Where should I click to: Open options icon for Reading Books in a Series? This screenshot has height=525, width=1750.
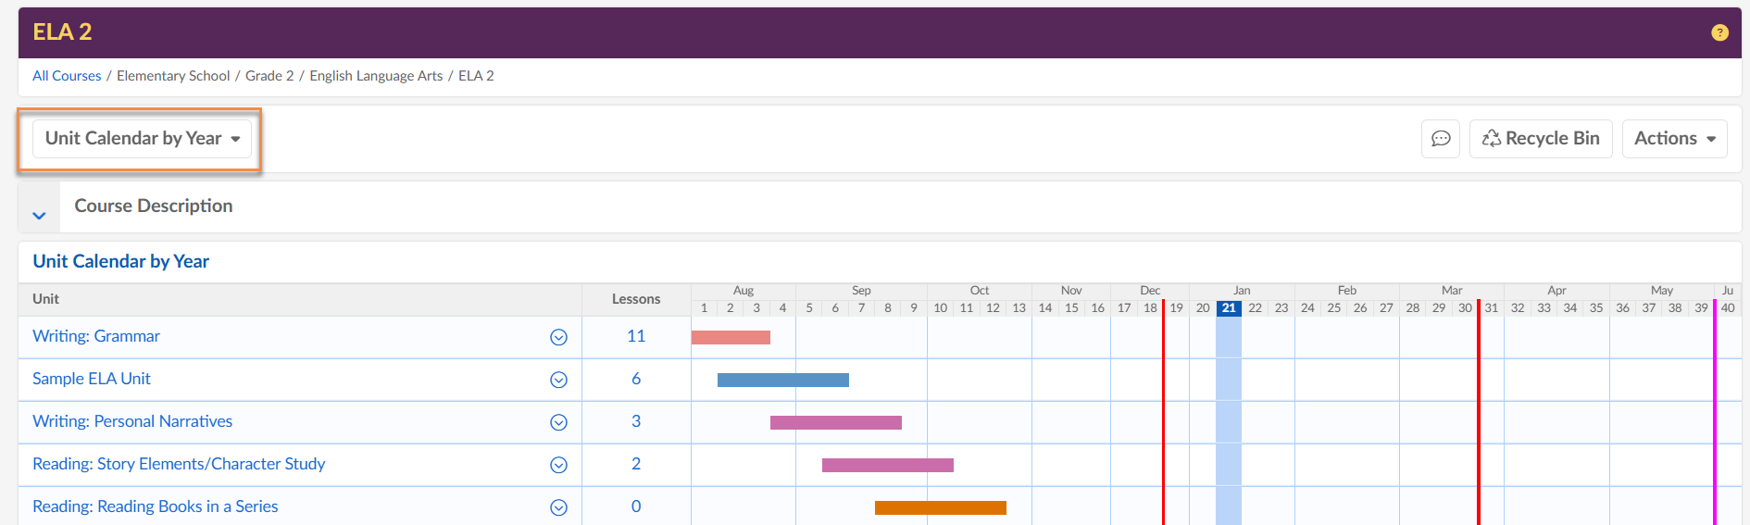[x=558, y=507]
